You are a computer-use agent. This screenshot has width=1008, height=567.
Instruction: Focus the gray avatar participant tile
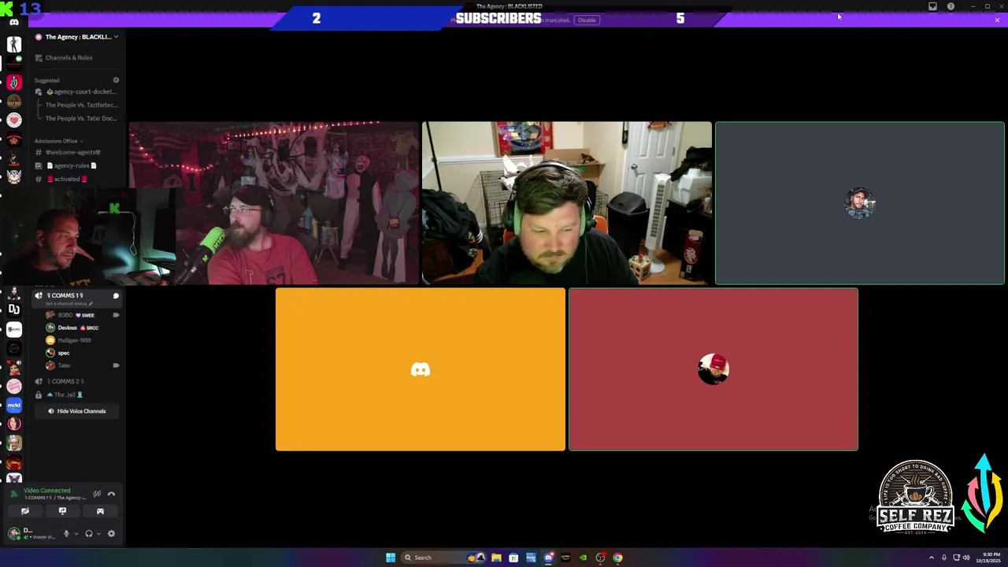[x=860, y=203]
